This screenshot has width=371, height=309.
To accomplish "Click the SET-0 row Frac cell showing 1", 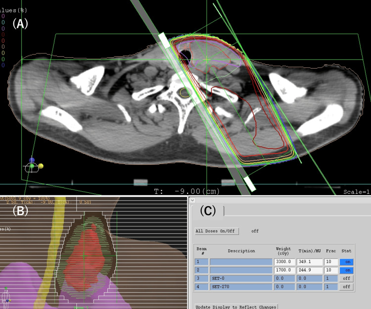I will 331,278.
